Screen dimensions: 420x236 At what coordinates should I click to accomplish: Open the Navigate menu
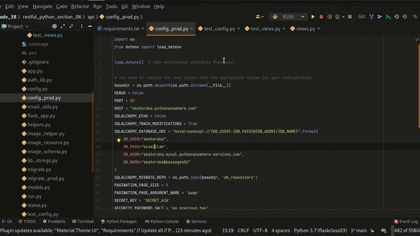(42, 7)
